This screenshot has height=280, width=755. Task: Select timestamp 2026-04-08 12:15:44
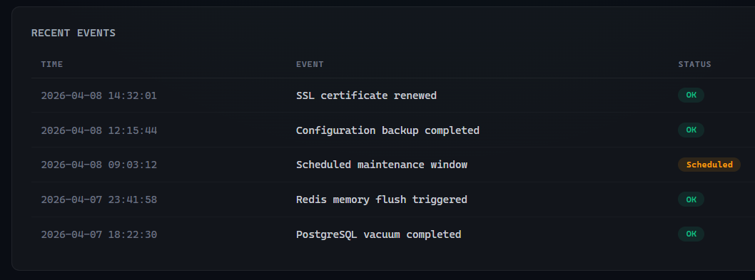[x=98, y=130]
